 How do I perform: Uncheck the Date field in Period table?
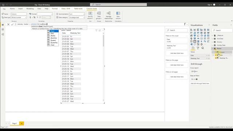216,55
